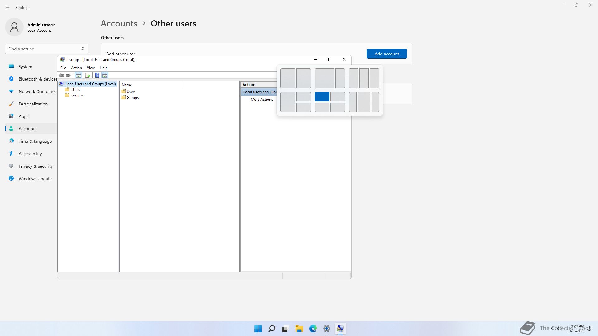This screenshot has width=598, height=336.
Task: Open taskbar Search
Action: coord(272,329)
